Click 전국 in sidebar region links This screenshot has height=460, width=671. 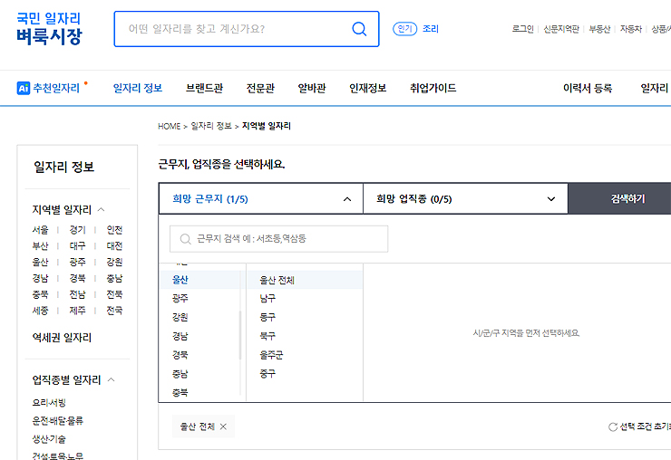[x=114, y=311]
